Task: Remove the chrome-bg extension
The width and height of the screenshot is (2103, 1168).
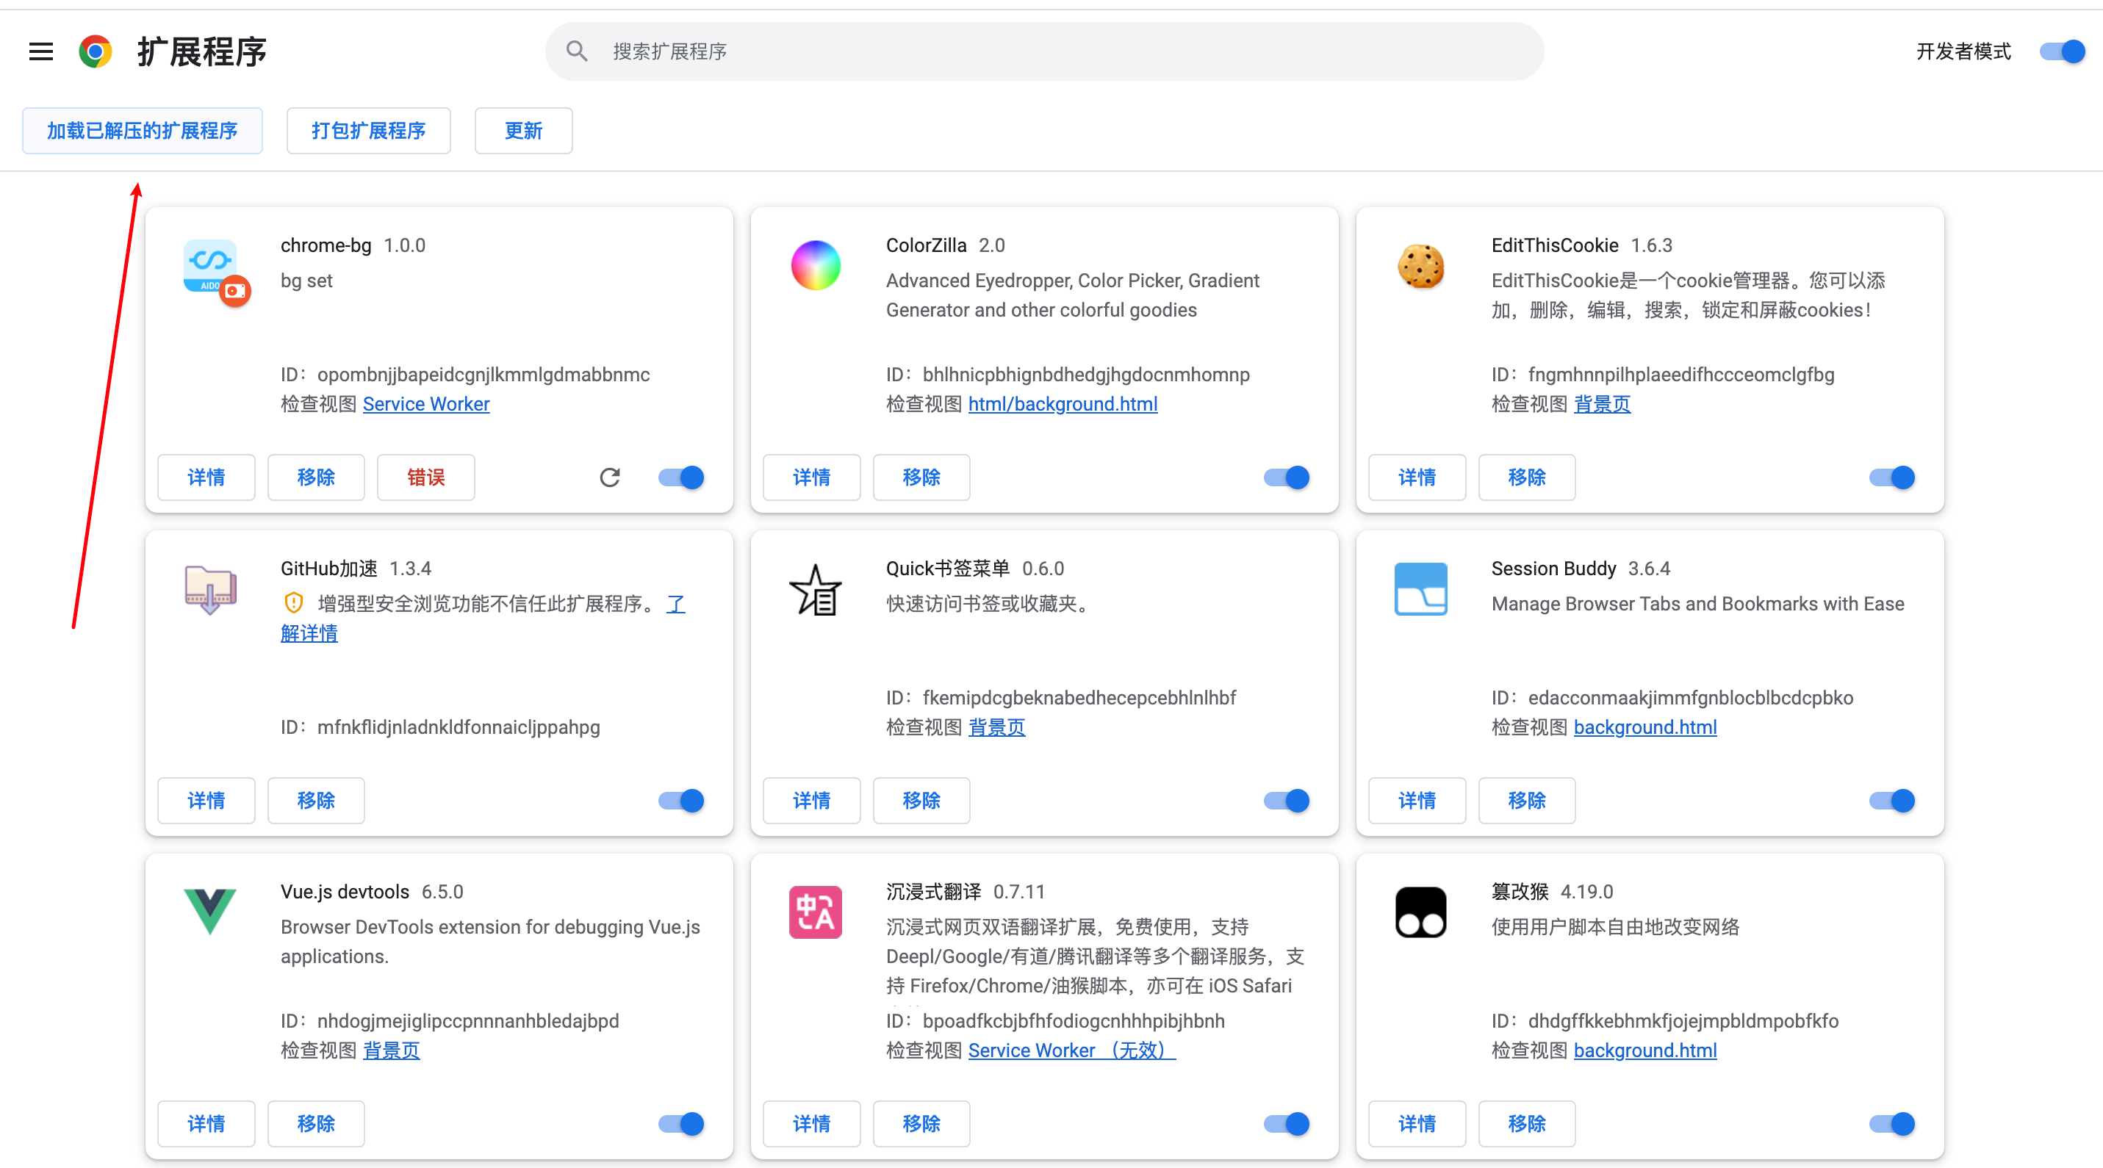Action: pyautogui.click(x=316, y=477)
